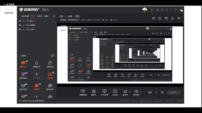
Task: Switch to 我的场景 scene tab
Action: (x=25, y=16)
